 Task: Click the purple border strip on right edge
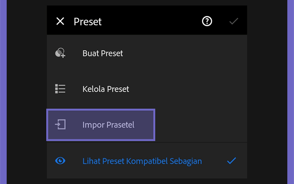click(x=291, y=92)
